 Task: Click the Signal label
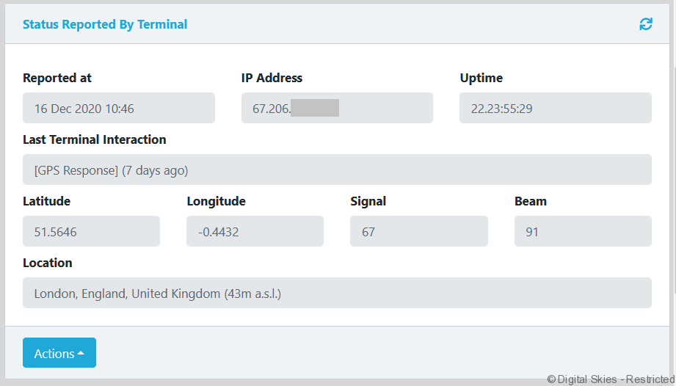[x=368, y=201]
